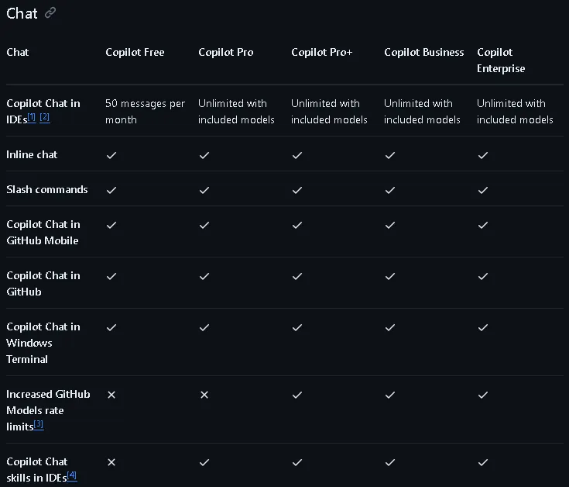
Task: Click the 'Slash commands' row label
Action: click(47, 190)
